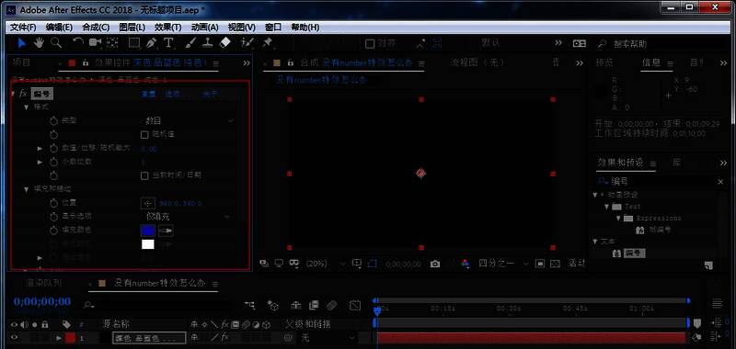Collapse the Text folder in effects presets
The height and width of the screenshot is (349, 736).
(607, 207)
